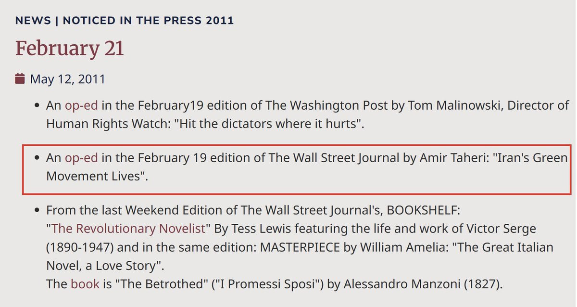
Task: Click the May 12, 2011 date
Action: click(x=67, y=79)
